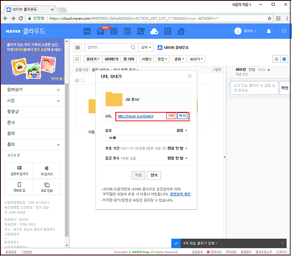Click the search magnifier icon
Viewport: 292px width, 256px height.
[x=133, y=48]
